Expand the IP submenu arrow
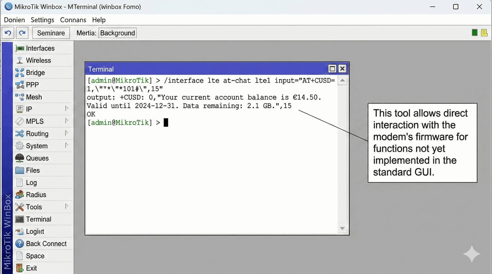The height and width of the screenshot is (274, 492). pos(66,109)
